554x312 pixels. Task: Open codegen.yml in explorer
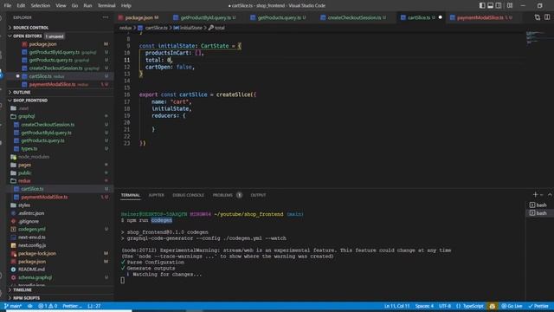tap(31, 229)
